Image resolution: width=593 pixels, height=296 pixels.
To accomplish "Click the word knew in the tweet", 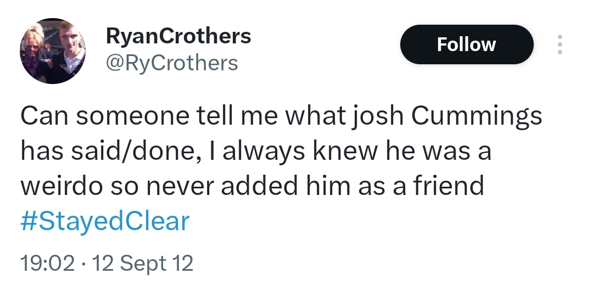I will pos(345,151).
